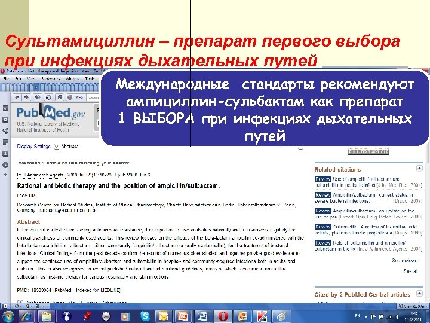Open the clock app on taskbar
The image size is (430, 323).
coord(106,316)
